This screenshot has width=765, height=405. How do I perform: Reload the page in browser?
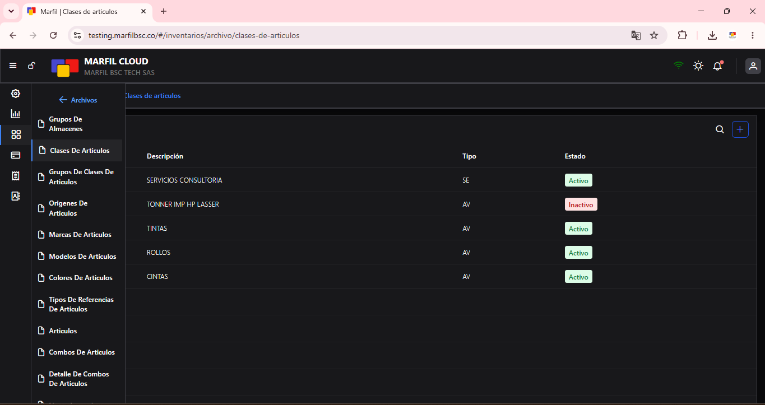coord(53,35)
